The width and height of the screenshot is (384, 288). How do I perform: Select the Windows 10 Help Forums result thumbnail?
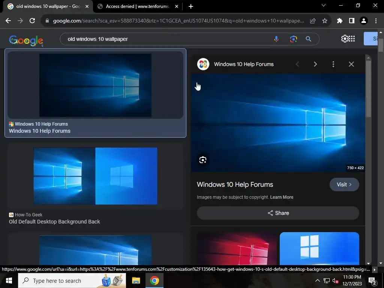point(95,85)
